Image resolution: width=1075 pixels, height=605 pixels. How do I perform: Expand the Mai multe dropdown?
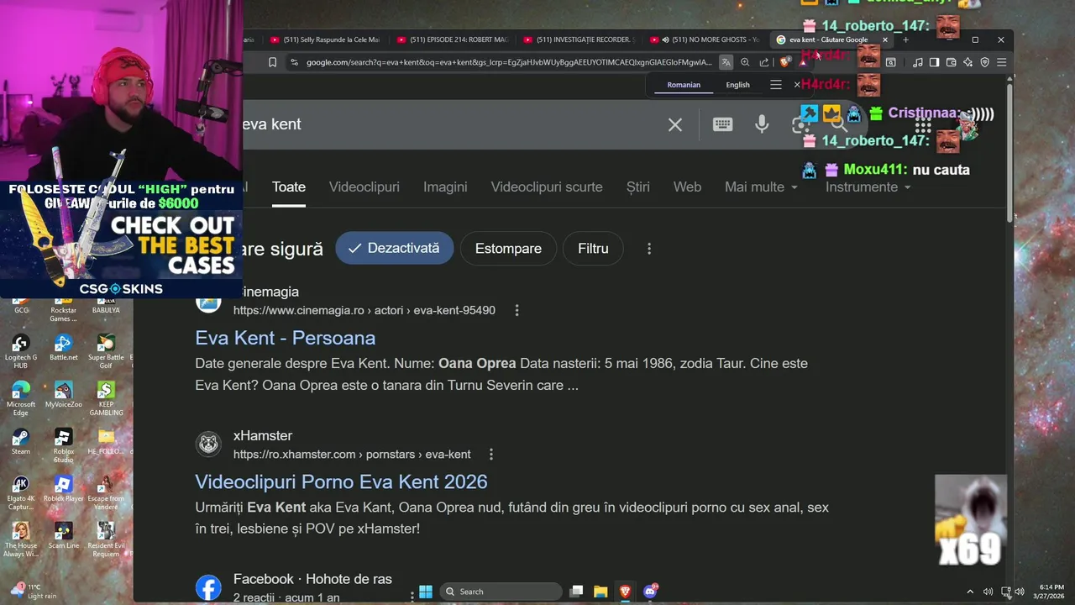[761, 187]
